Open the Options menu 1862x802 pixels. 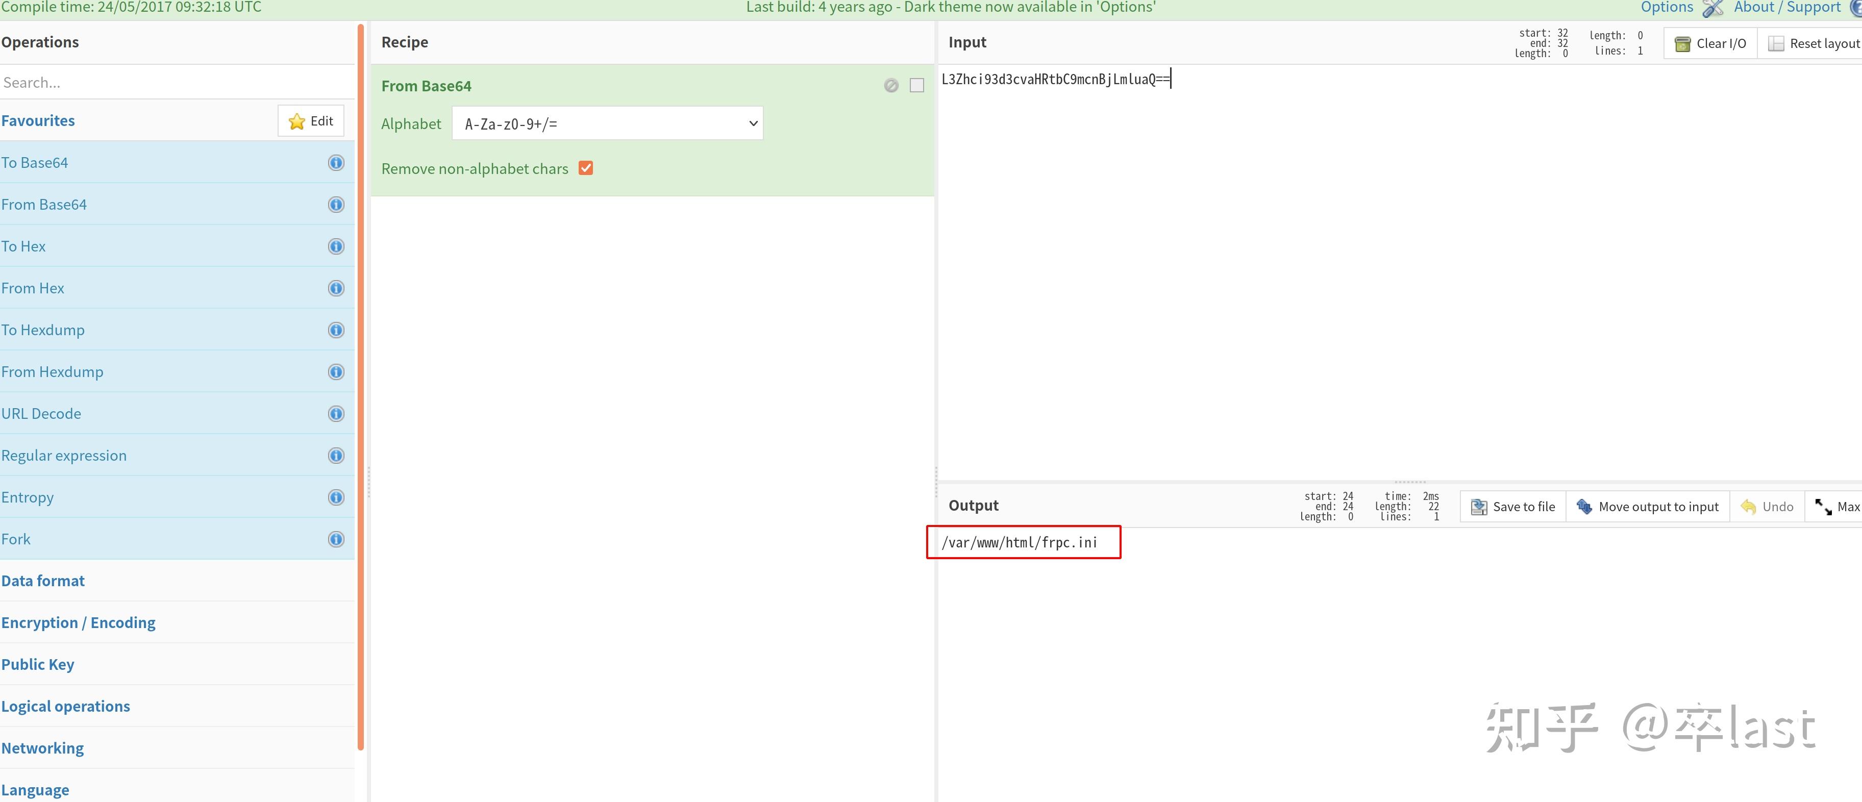click(x=1667, y=7)
